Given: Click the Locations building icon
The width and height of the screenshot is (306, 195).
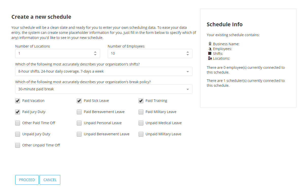Looking at the screenshot, I should pos(210,58).
